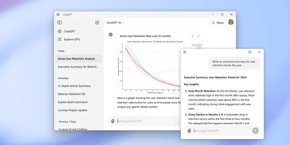Screen dimensions: 290x145
Task: Open Refactor Railwind CSS chat
Action: pos(79,94)
